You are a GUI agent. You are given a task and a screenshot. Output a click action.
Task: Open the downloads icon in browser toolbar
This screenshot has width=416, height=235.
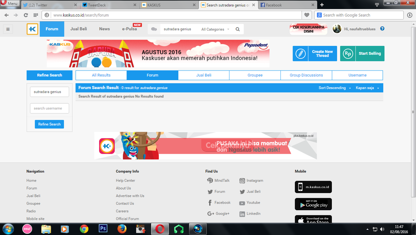tap(409, 15)
